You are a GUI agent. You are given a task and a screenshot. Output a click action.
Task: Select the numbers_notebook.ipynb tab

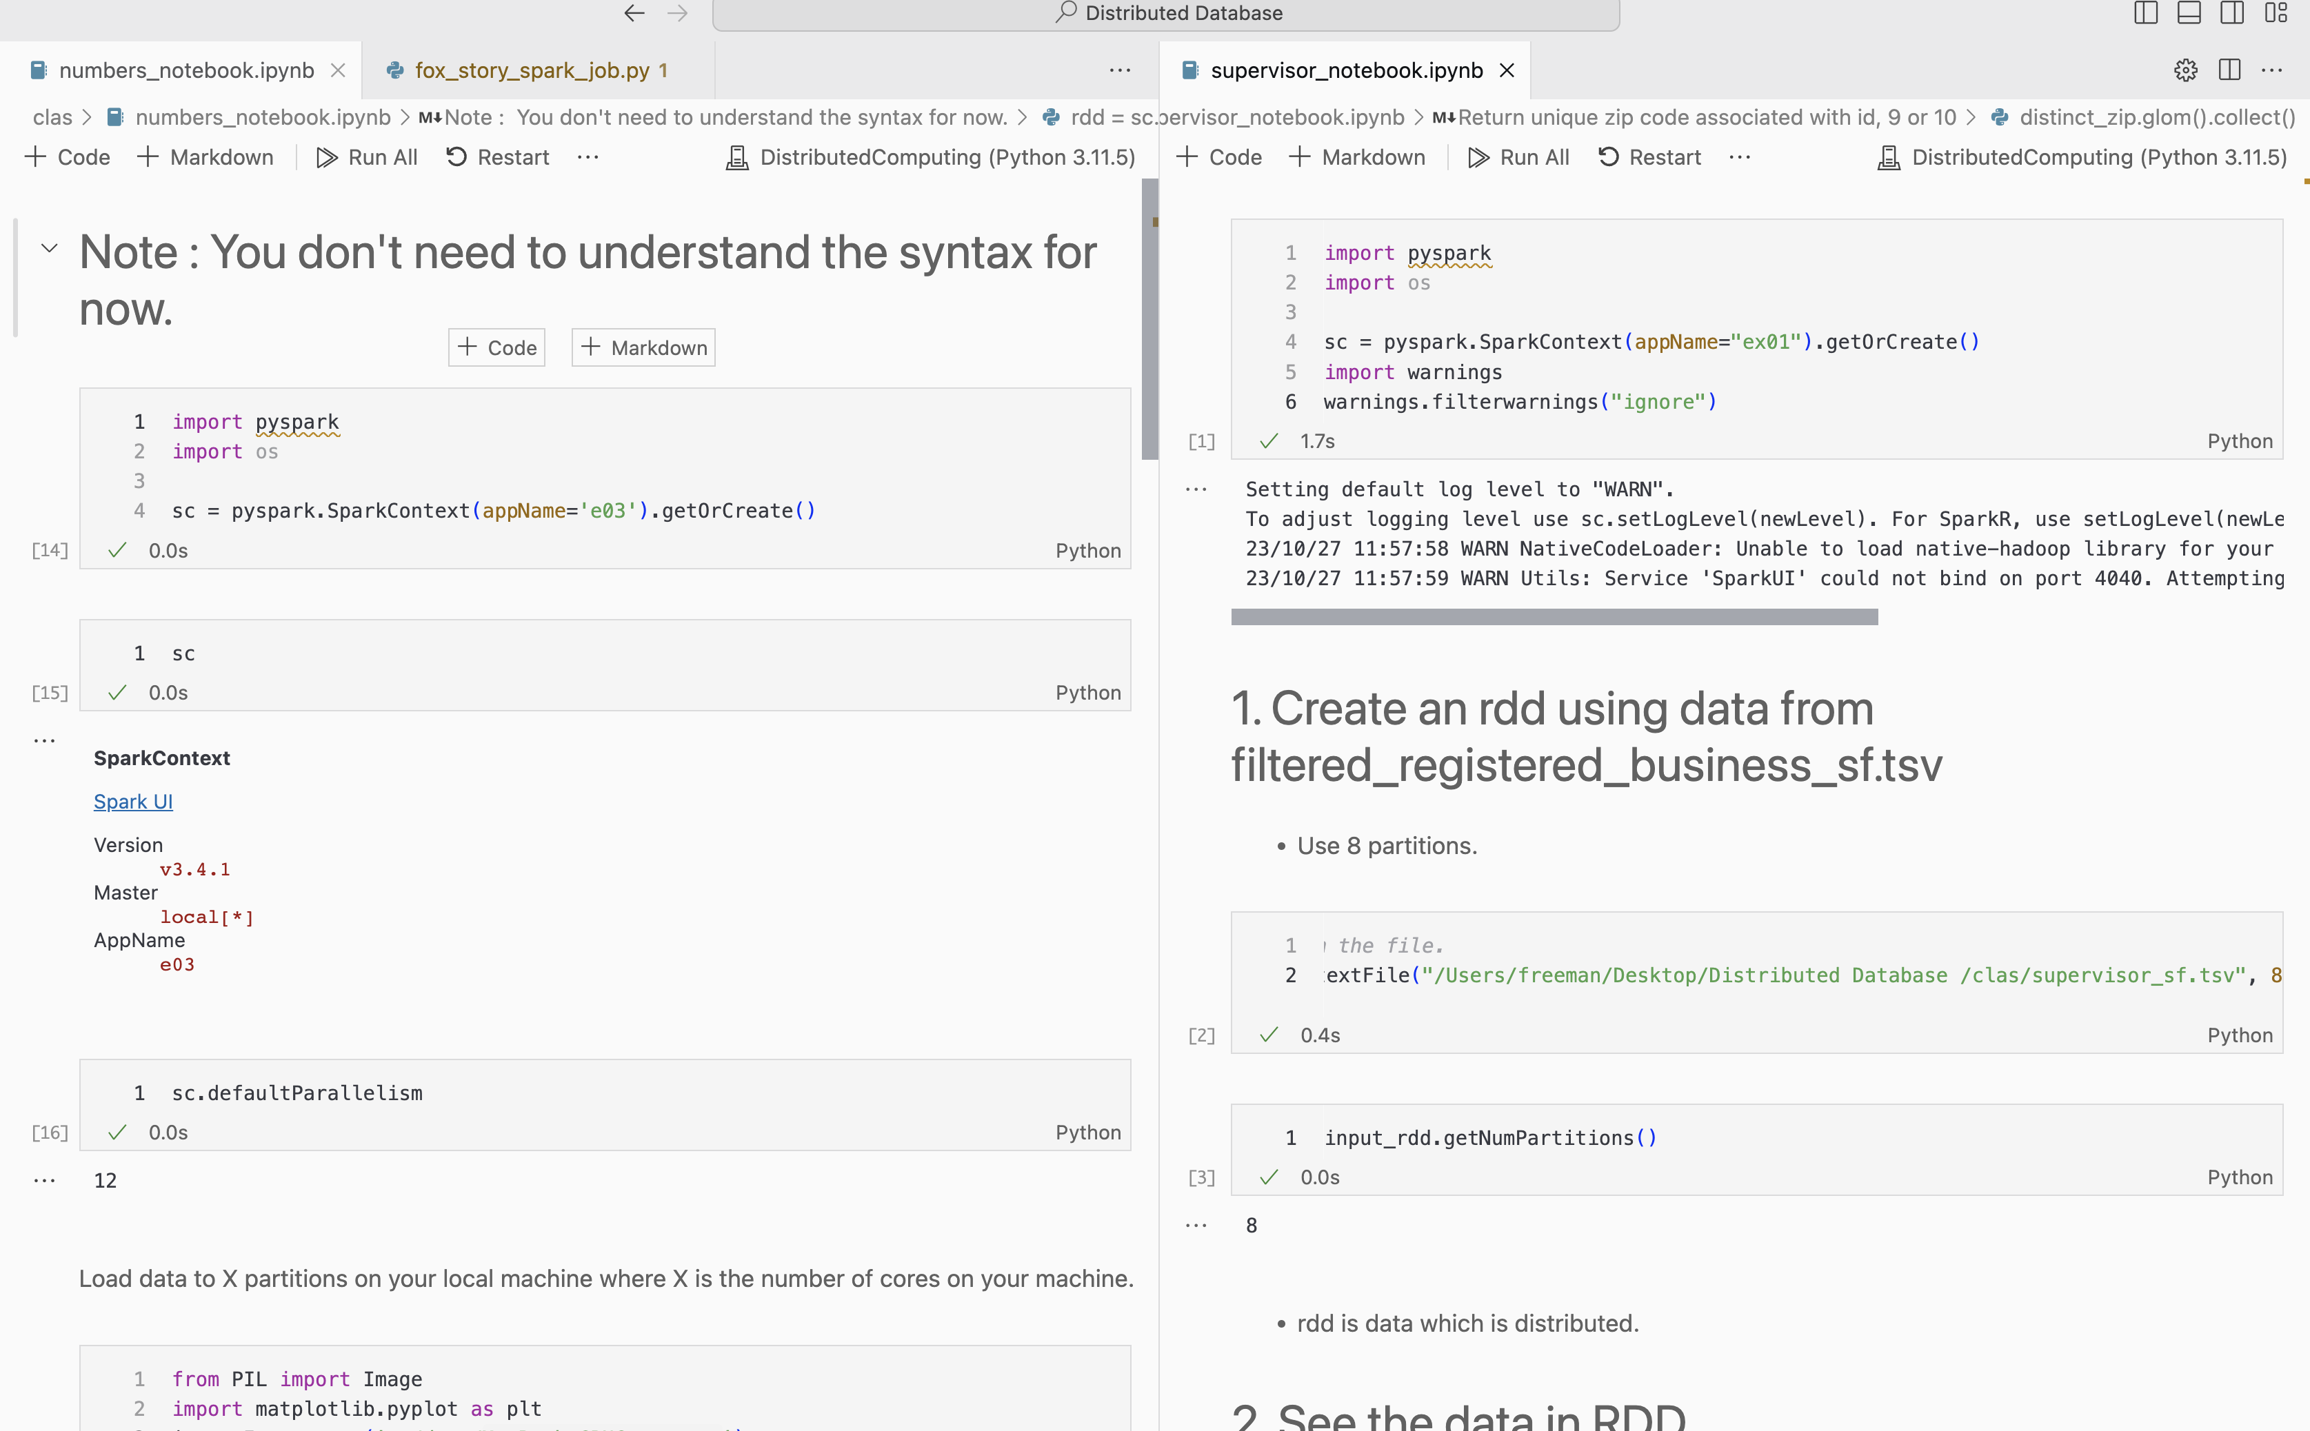pyautogui.click(x=185, y=70)
